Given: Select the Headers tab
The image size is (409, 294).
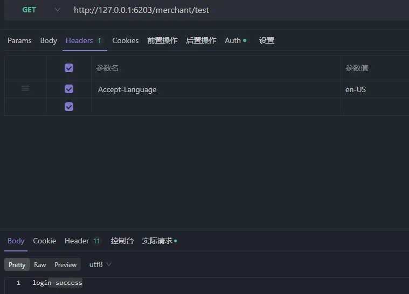Looking at the screenshot, I should (x=84, y=41).
